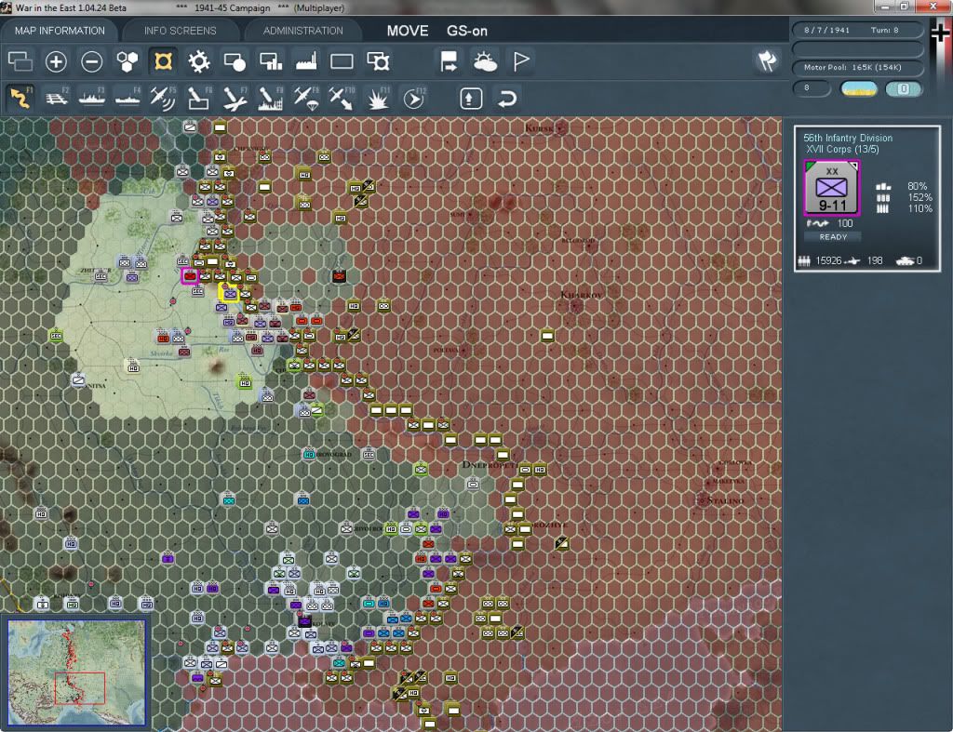Select the bomb airfield F7 icon
953x732 pixels.
pyautogui.click(x=235, y=98)
